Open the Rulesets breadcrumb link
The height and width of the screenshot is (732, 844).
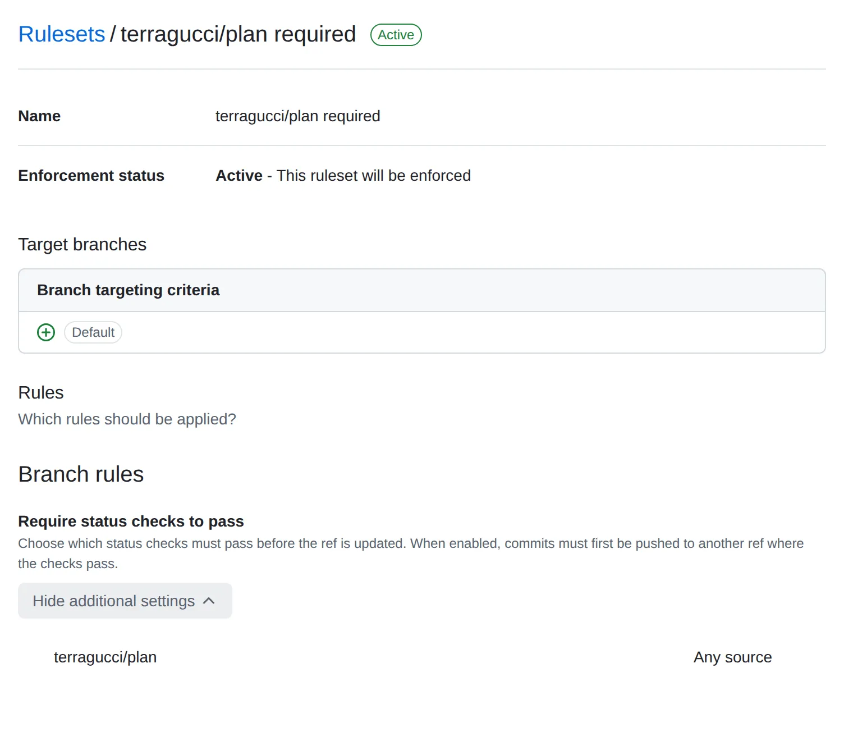point(62,34)
